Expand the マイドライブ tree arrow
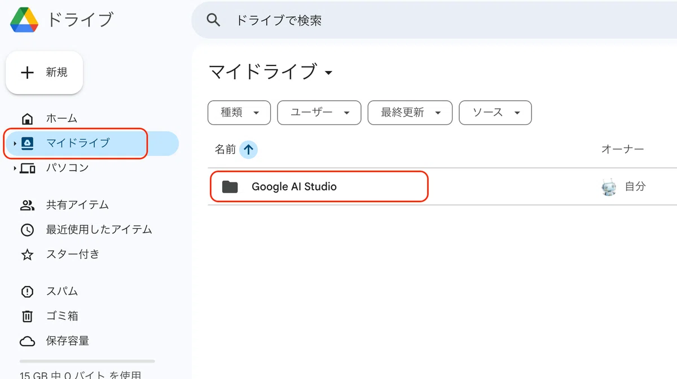Screen dimensions: 677x379 point(15,144)
